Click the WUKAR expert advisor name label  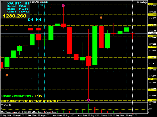click(141, 2)
